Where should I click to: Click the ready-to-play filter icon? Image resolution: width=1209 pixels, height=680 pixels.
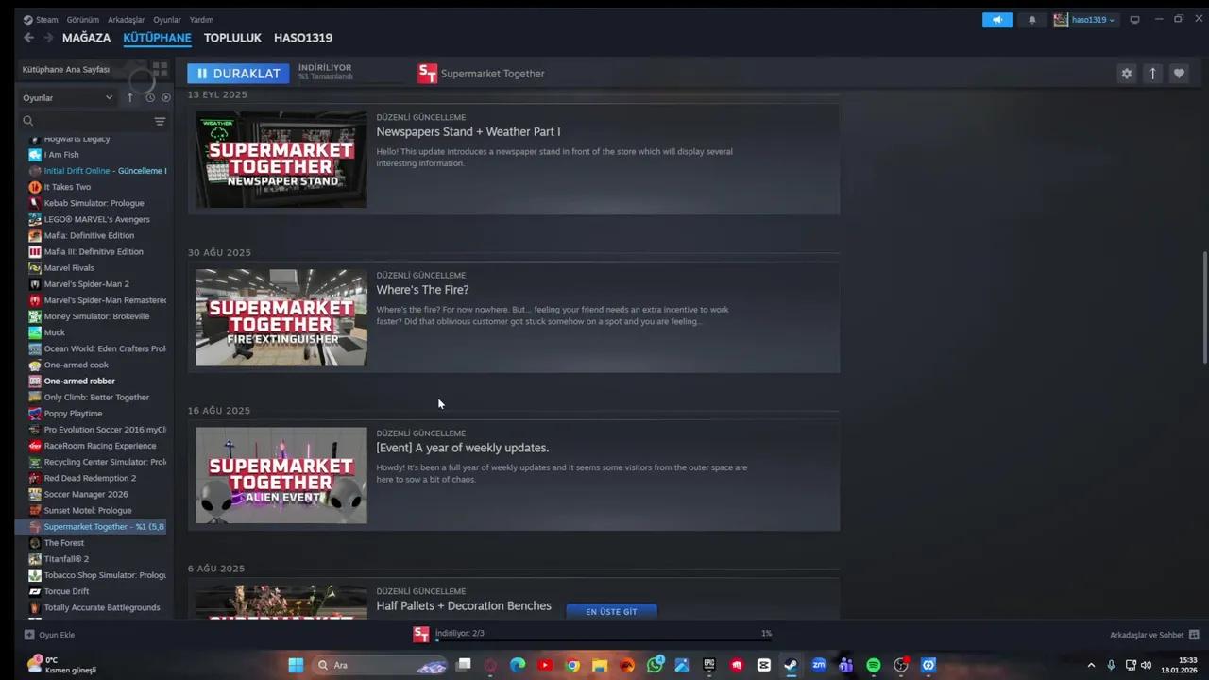pos(166,97)
